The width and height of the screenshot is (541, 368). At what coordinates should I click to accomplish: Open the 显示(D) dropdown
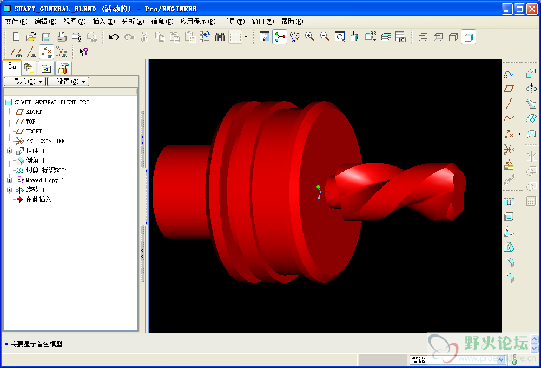[25, 82]
